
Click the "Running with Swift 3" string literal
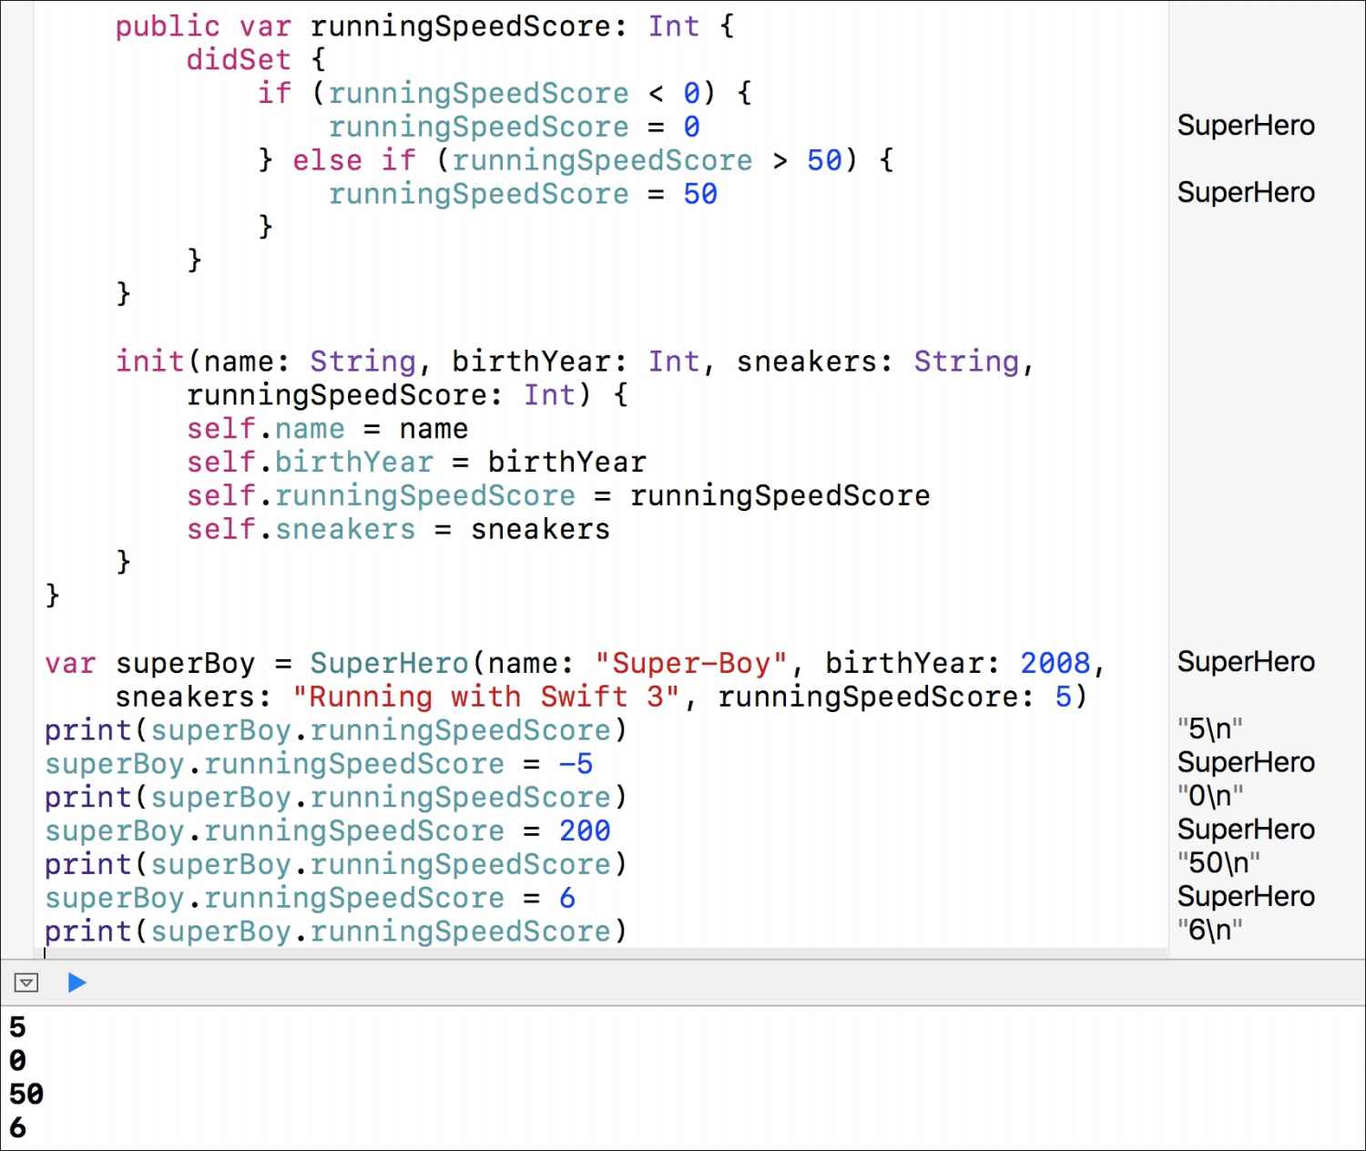click(486, 697)
